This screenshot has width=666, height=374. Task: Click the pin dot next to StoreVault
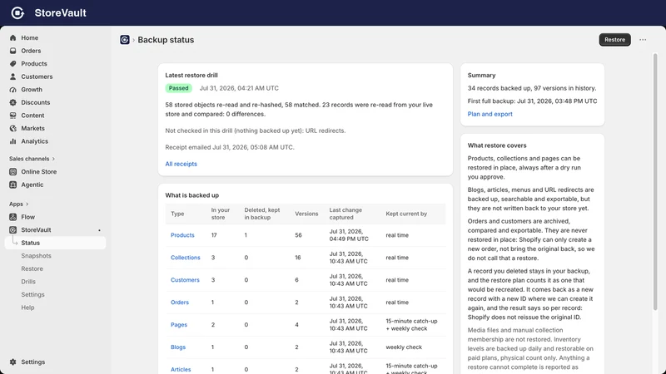point(99,230)
